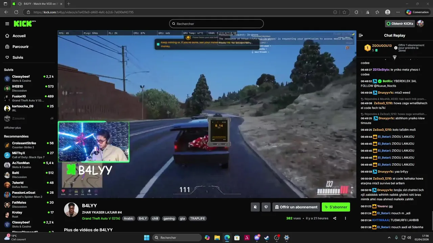This screenshot has width=433, height=243.
Task: Open the Krolay recommended channel
Action: [29, 214]
